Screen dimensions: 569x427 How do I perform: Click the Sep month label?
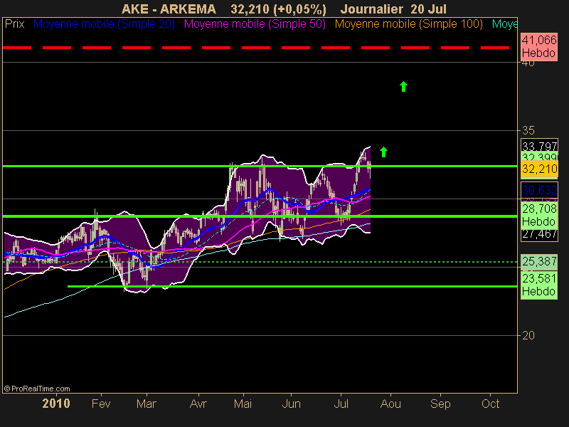click(x=440, y=404)
